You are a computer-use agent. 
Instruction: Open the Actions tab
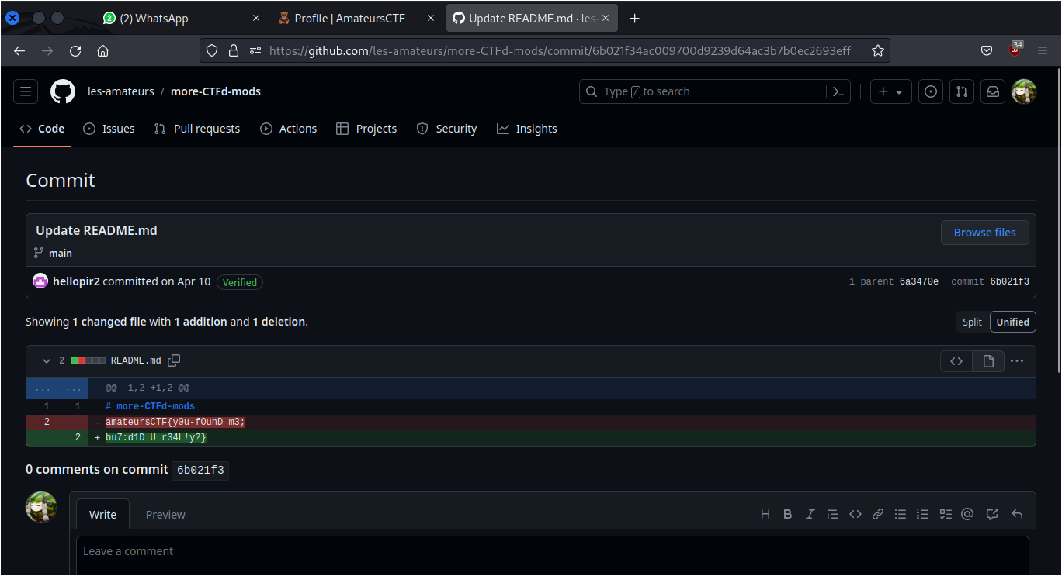tap(288, 129)
